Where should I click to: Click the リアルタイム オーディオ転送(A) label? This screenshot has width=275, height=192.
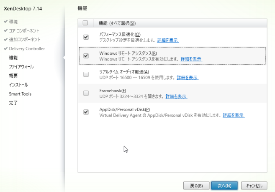coord(124,72)
